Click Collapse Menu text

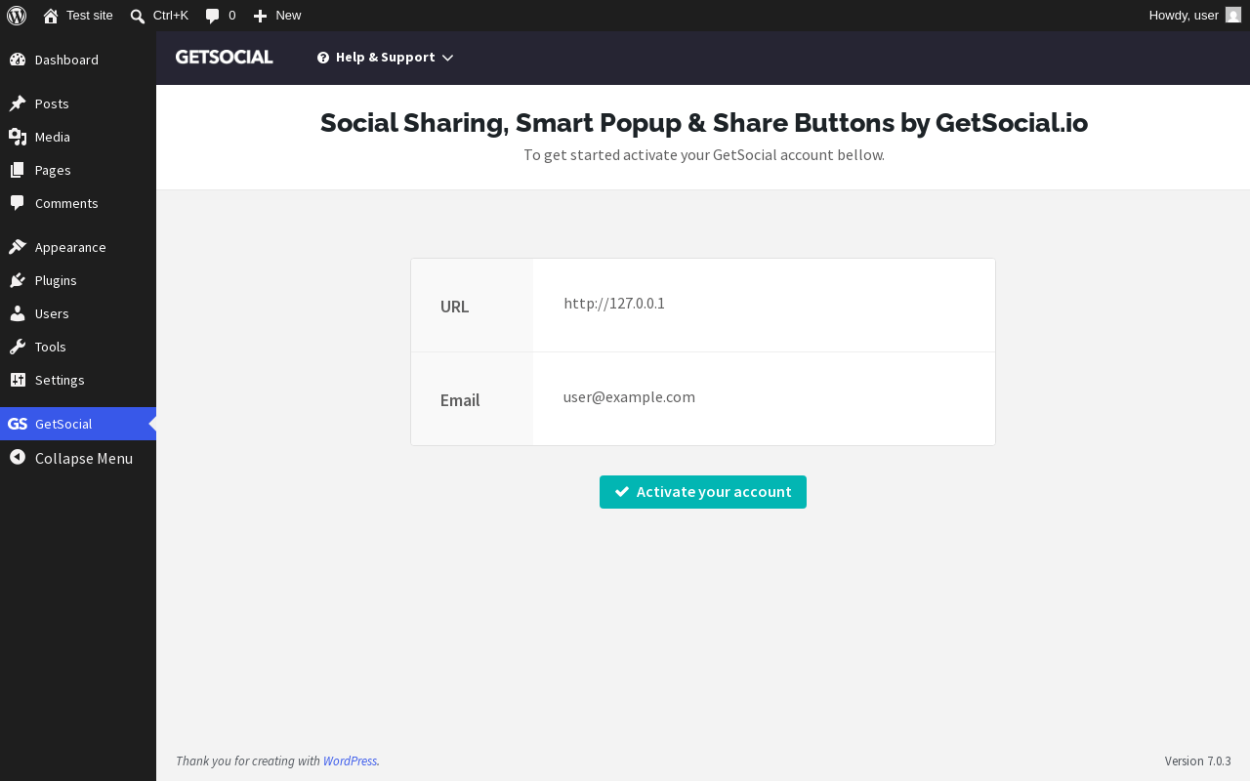pyautogui.click(x=84, y=458)
